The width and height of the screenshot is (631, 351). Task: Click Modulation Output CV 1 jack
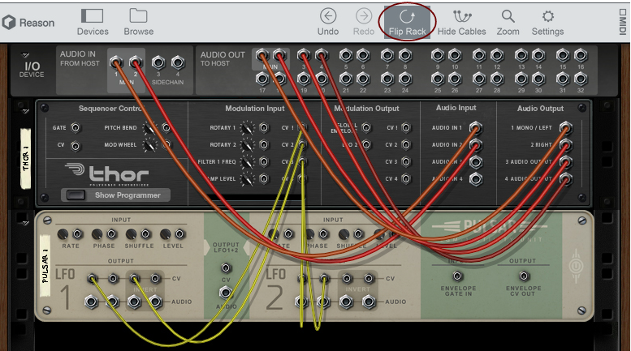[406, 128]
